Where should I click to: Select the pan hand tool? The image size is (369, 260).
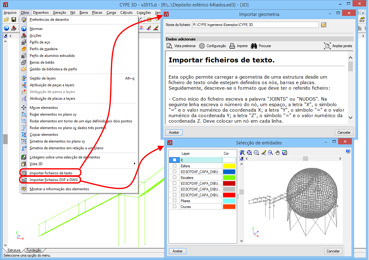tap(278, 152)
